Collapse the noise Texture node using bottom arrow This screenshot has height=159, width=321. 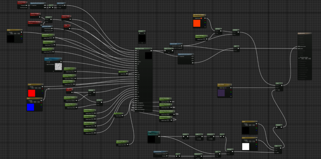tap(53, 72)
